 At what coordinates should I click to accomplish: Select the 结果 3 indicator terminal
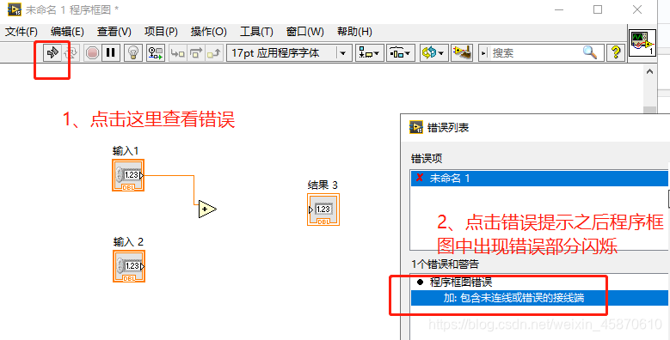pos(323,209)
